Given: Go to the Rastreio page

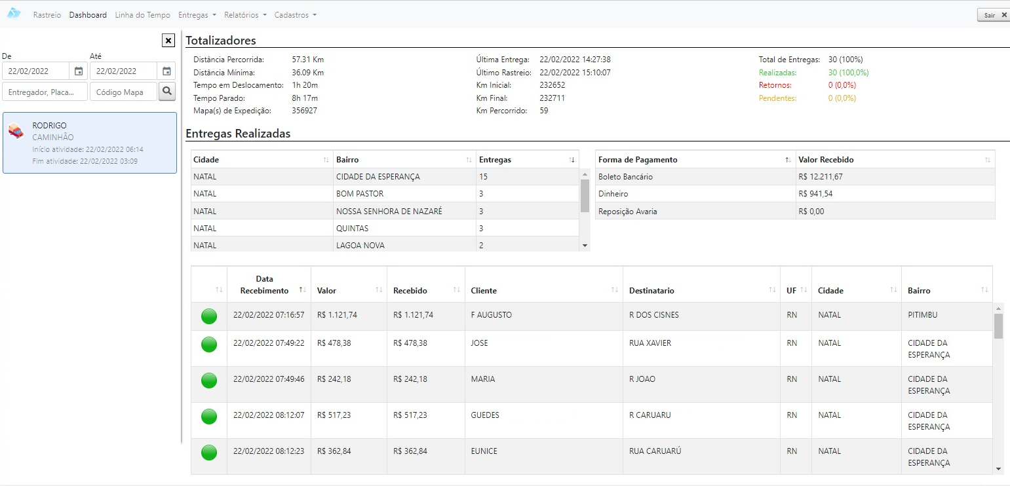Looking at the screenshot, I should 47,15.
